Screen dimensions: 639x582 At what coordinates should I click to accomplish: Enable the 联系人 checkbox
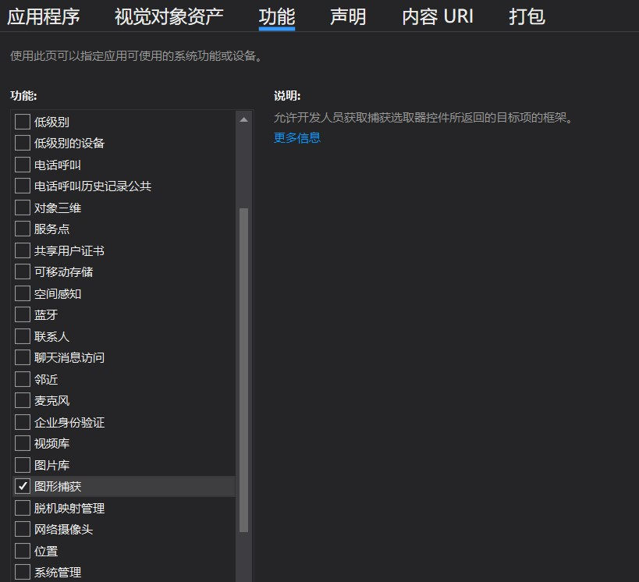(23, 336)
